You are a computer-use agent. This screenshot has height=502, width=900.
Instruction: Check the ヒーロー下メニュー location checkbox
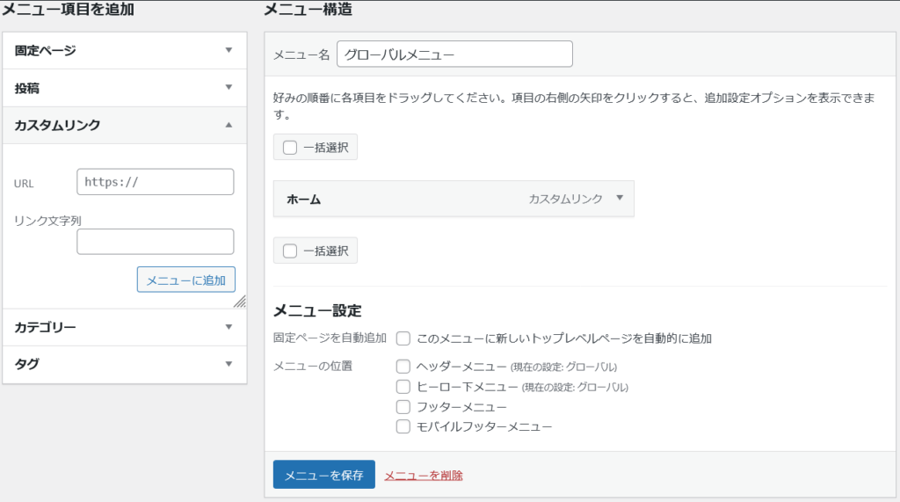403,386
